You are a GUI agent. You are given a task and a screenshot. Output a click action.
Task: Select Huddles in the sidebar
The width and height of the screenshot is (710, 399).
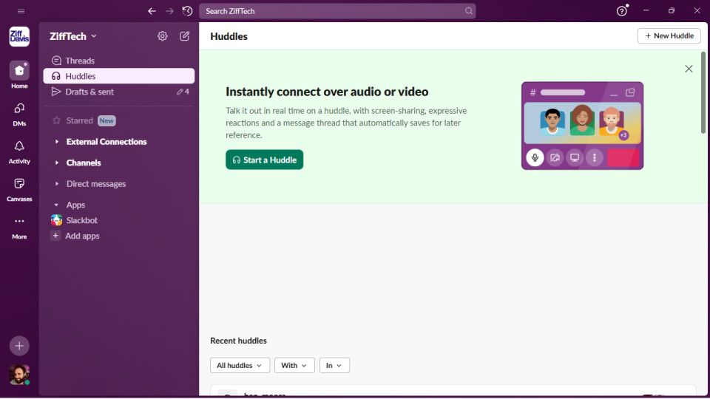tap(118, 76)
